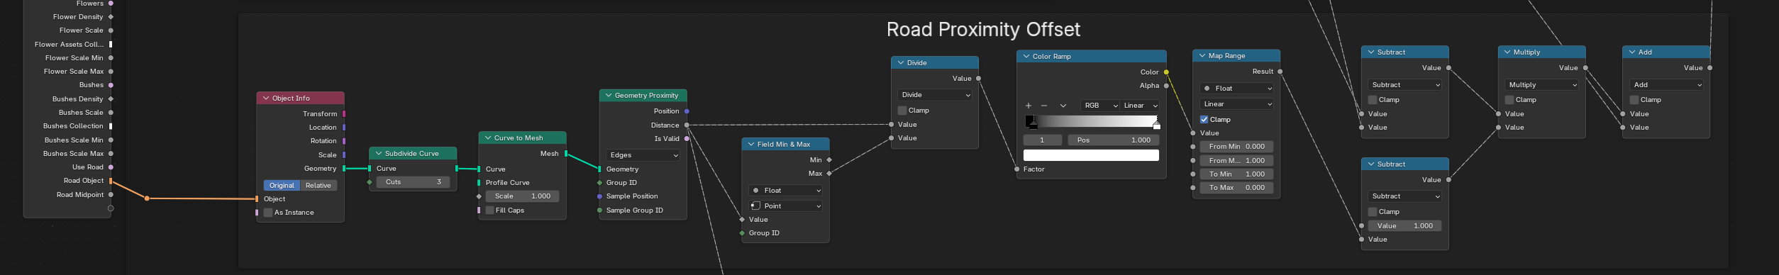
Task: Click Curve to Mesh Scale field
Action: click(x=523, y=196)
